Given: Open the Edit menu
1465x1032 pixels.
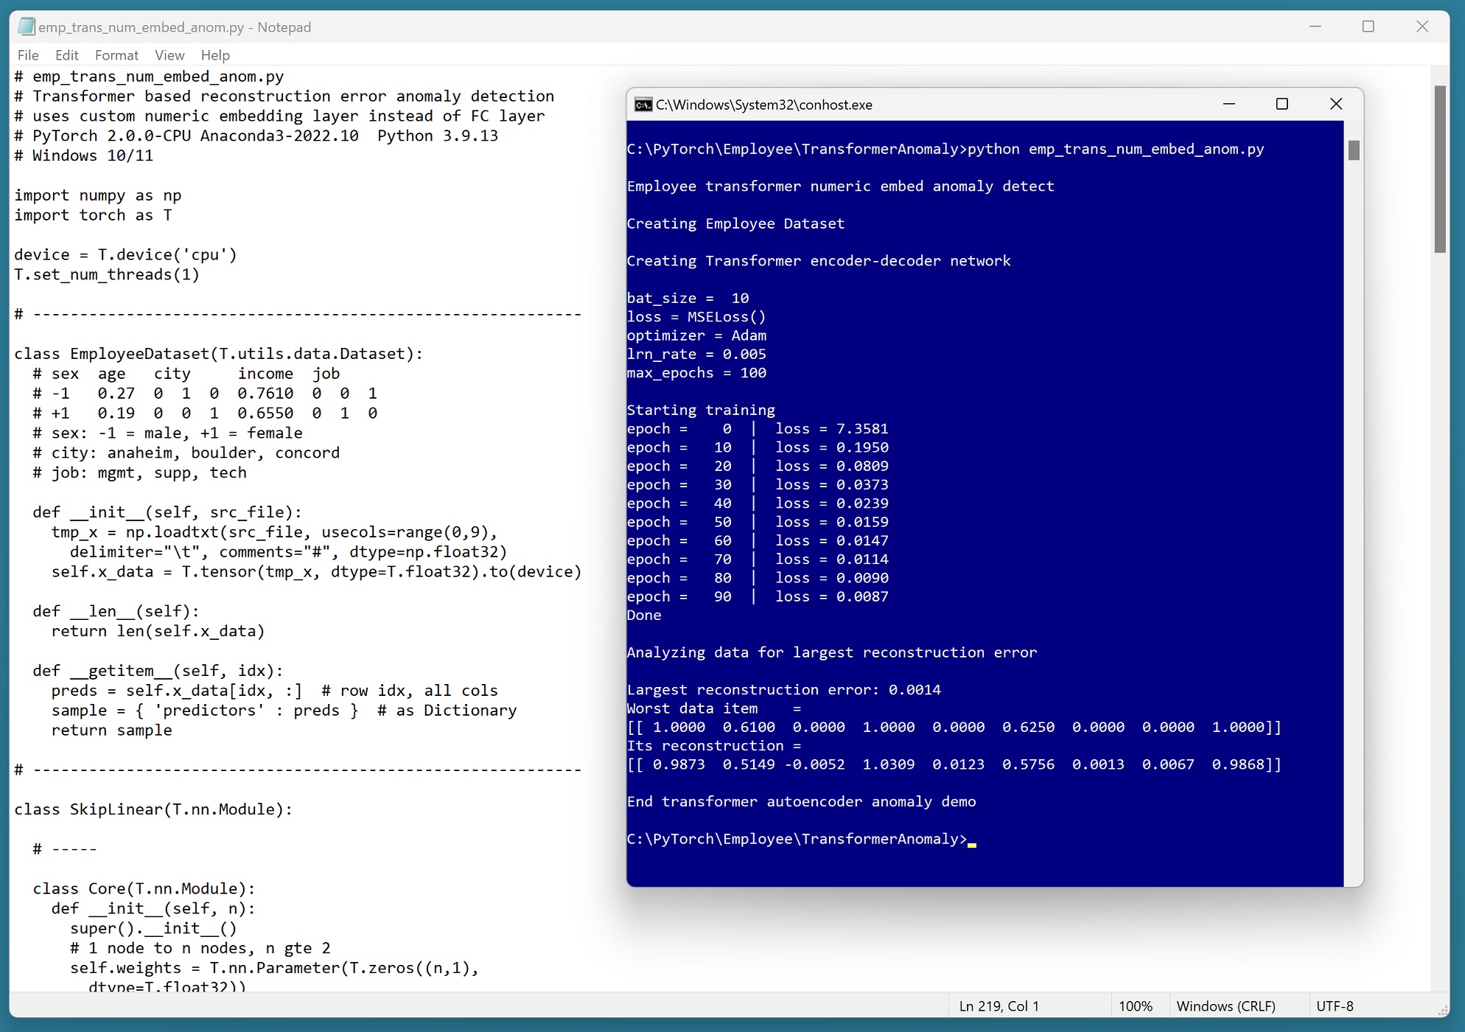Looking at the screenshot, I should (x=66, y=55).
